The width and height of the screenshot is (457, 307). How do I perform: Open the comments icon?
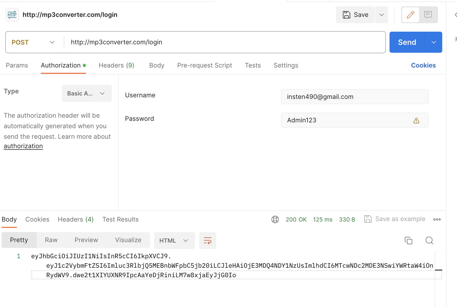click(428, 15)
